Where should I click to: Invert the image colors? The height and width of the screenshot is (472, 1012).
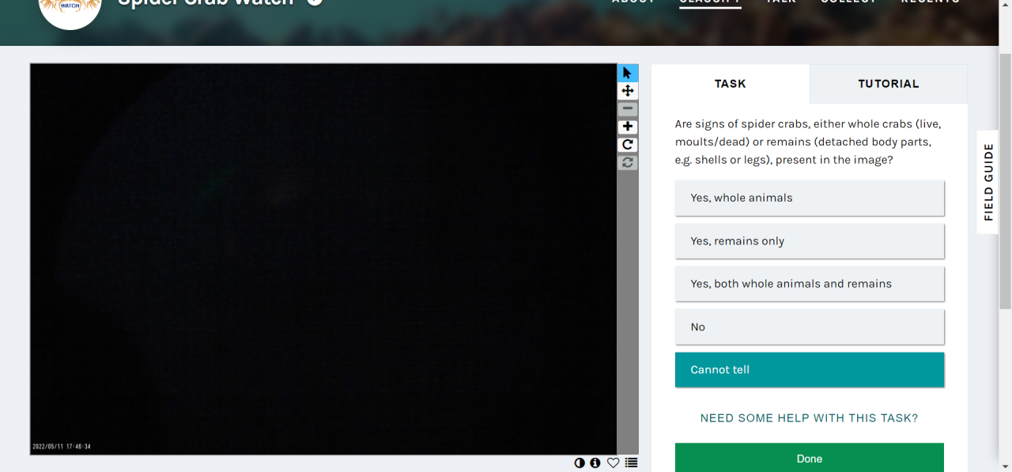(x=580, y=463)
